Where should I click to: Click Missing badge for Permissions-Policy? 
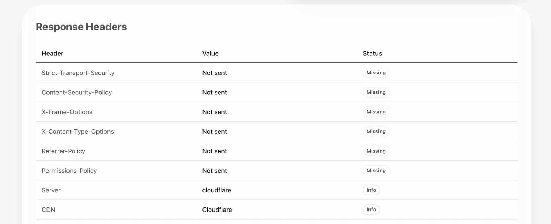[376, 171]
